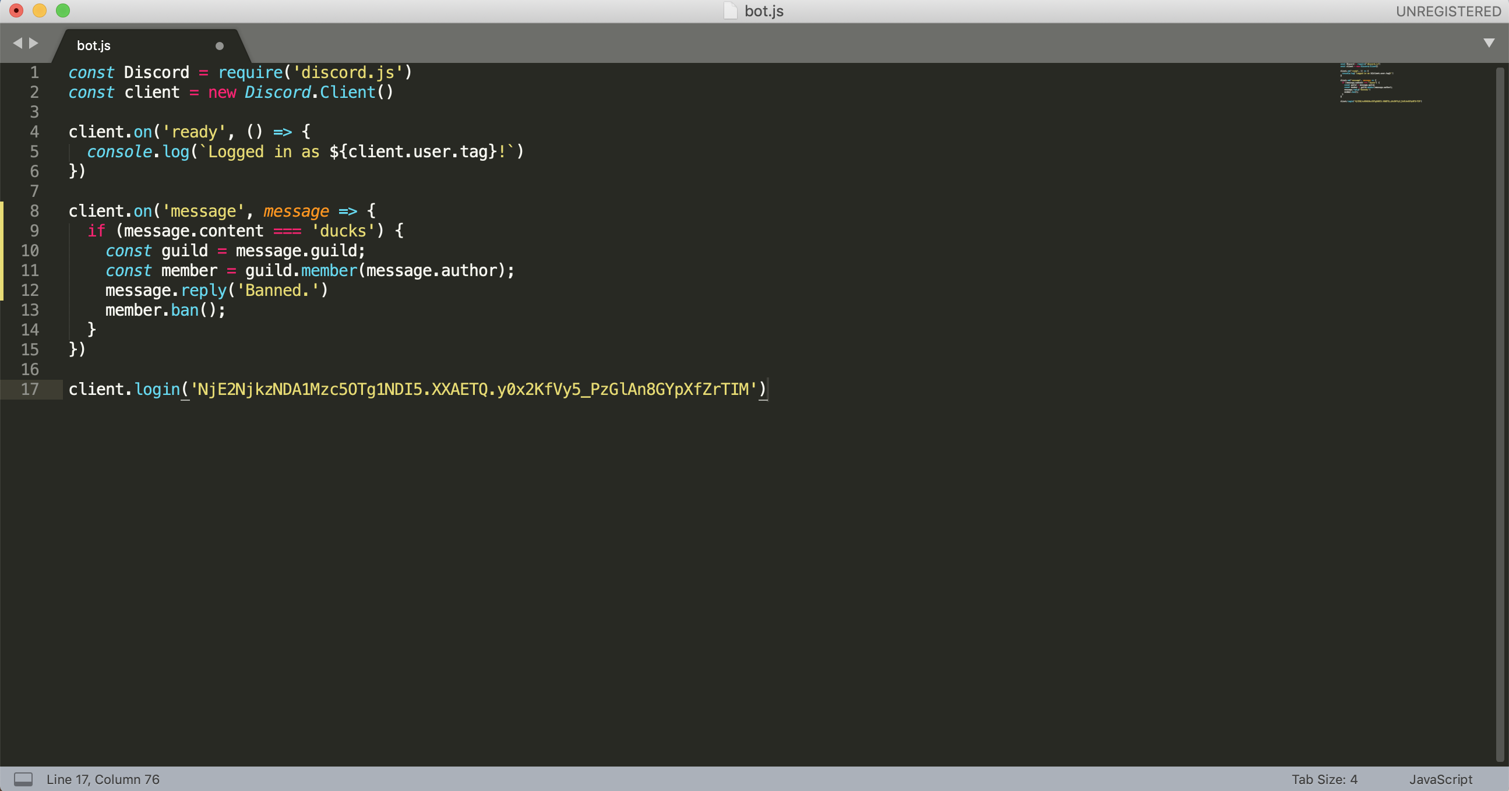Toggle the side bar panel icon in status bar
The height and width of the screenshot is (791, 1509).
point(23,779)
